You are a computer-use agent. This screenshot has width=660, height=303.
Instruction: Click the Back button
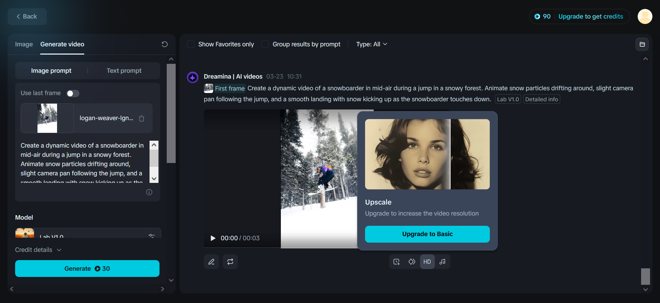27,16
